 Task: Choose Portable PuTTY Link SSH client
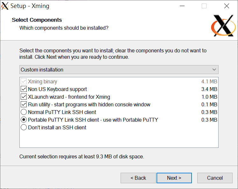click(x=24, y=120)
